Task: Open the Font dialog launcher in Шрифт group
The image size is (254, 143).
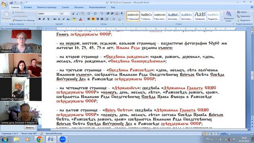Action: pyautogui.click(x=84, y=24)
